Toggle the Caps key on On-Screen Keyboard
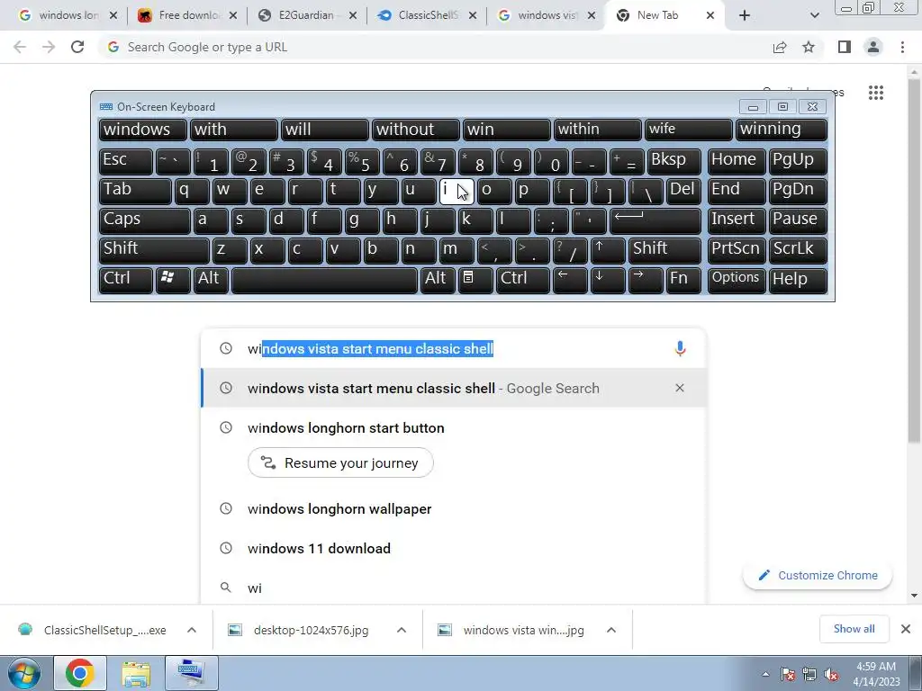This screenshot has width=922, height=691. pyautogui.click(x=145, y=220)
